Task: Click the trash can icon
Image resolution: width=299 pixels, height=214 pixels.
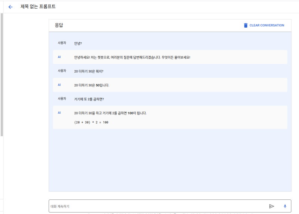Action: coord(246,25)
